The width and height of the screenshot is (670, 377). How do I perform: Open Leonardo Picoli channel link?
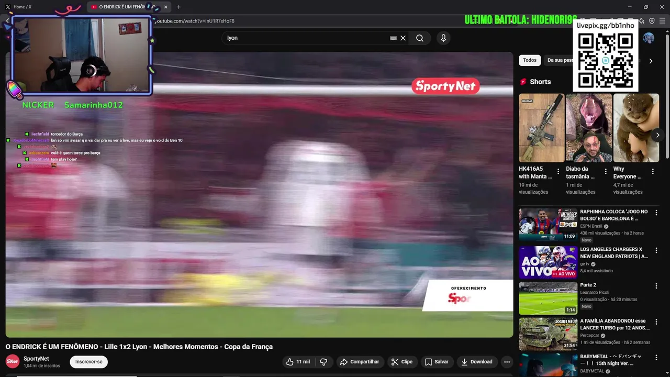595,293
